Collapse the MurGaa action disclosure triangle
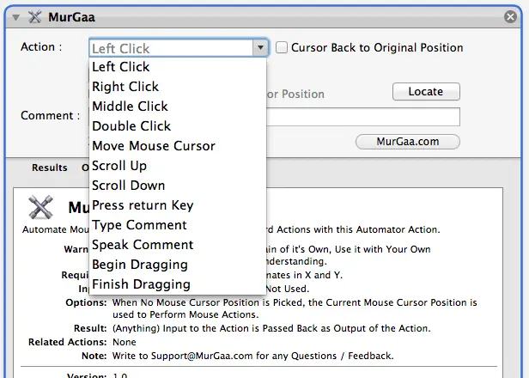529x378 pixels. pyautogui.click(x=16, y=16)
